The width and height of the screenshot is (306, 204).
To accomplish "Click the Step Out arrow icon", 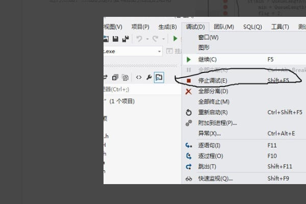I will (x=189, y=167).
